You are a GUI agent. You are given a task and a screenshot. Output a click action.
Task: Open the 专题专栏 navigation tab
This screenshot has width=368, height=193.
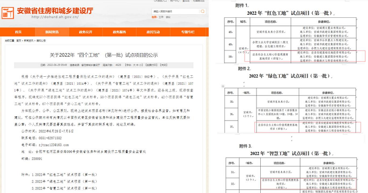click(x=188, y=32)
